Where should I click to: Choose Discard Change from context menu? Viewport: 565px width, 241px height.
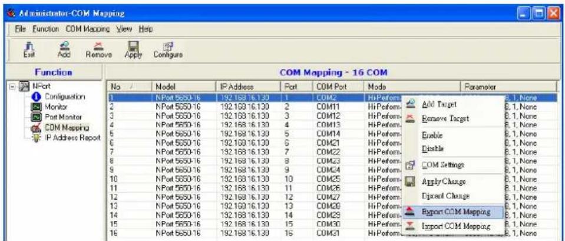(453, 196)
